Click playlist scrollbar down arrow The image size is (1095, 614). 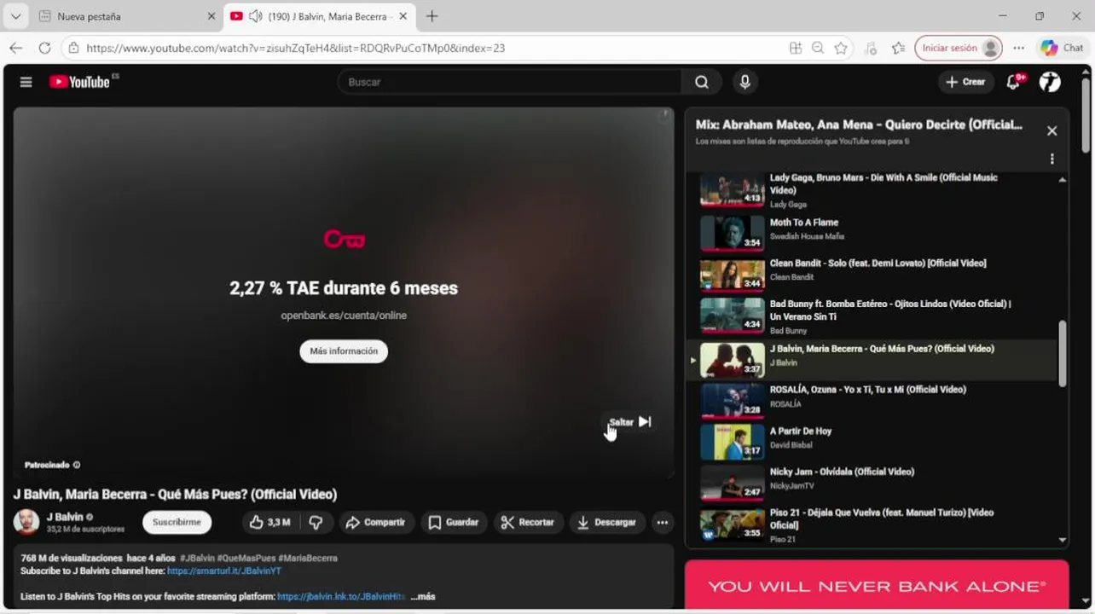point(1062,539)
